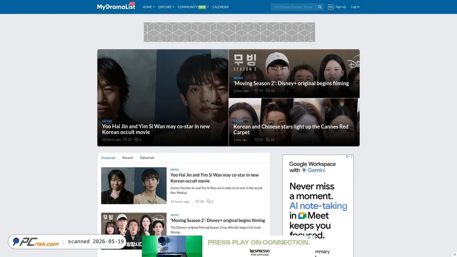The image size is (457, 257).
Task: Click NEWS label in second featured list item
Action: 174,215
